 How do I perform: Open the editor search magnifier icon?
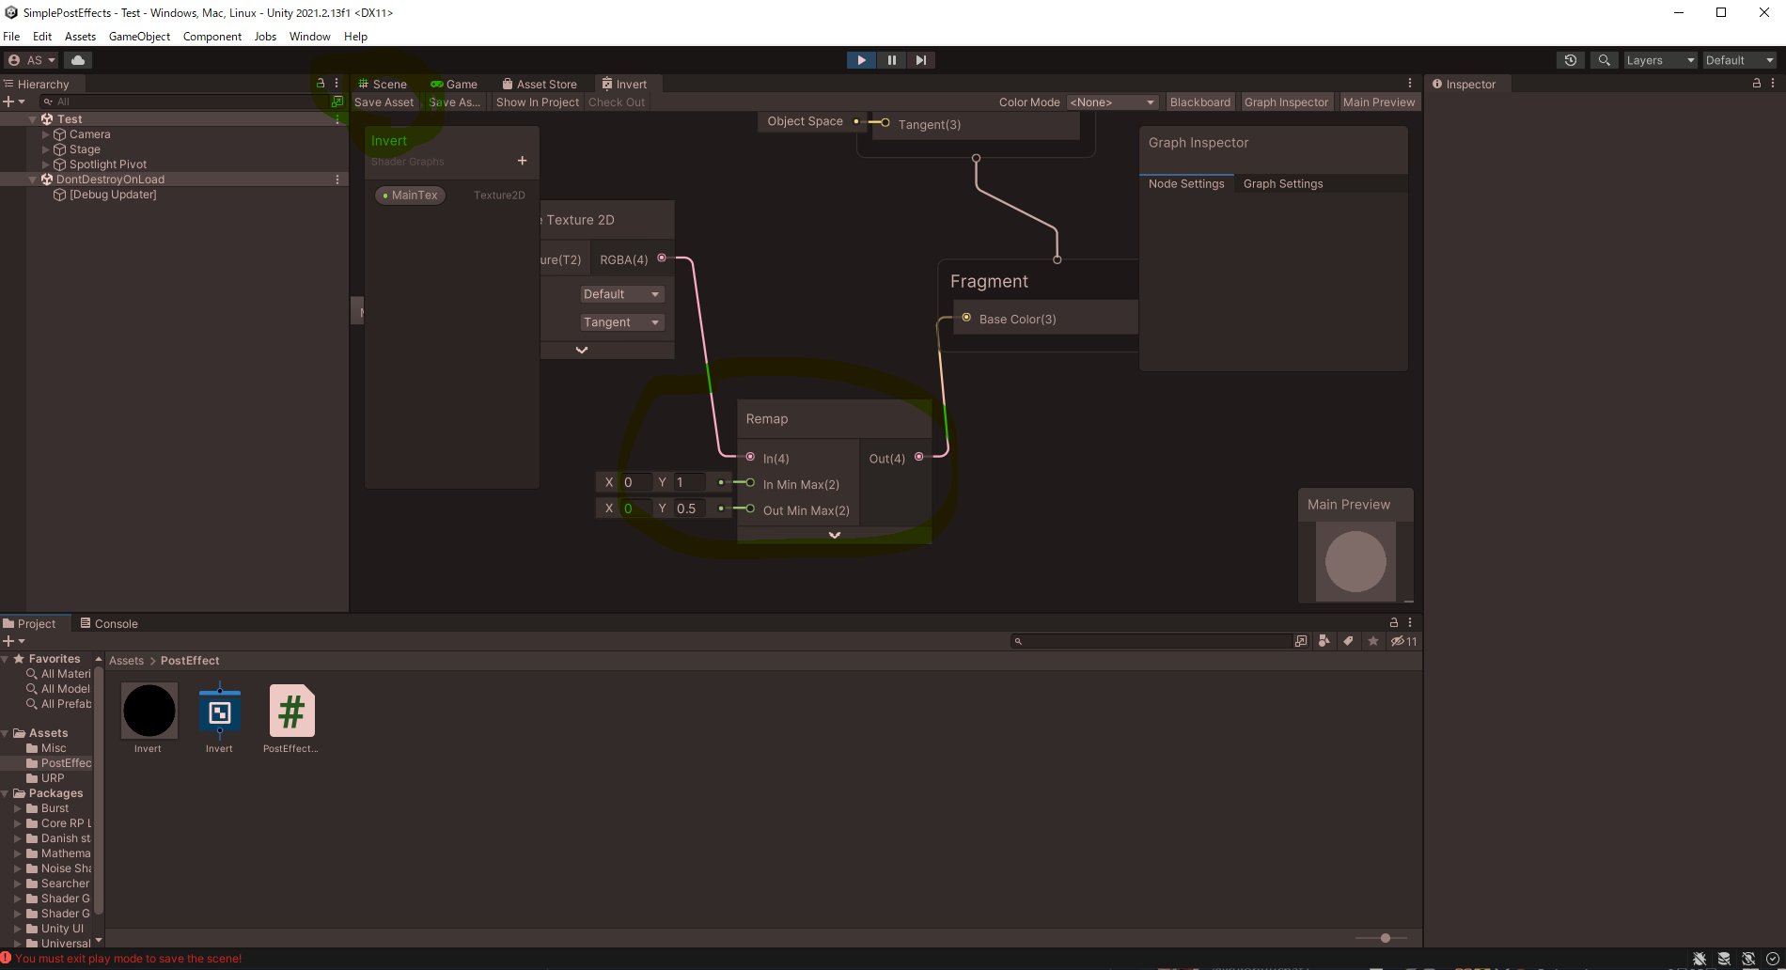(x=1604, y=60)
